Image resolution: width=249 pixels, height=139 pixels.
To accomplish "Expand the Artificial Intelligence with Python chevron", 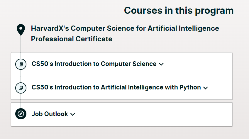I will (205, 88).
